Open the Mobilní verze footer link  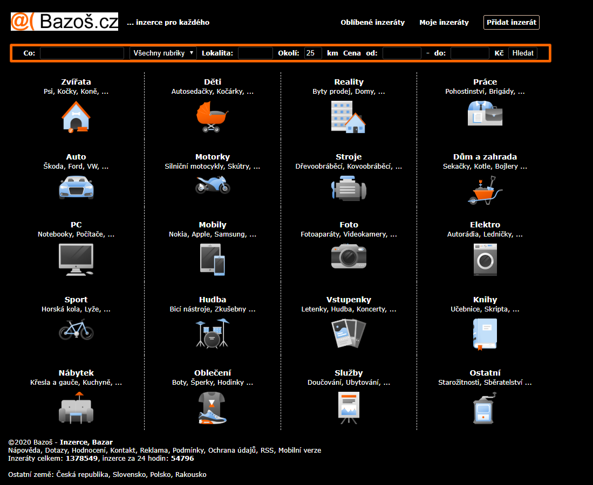pyautogui.click(x=299, y=451)
